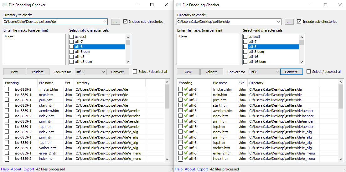Select einlei_2.htm file name in left window
The image size is (346, 172).
point(48,153)
